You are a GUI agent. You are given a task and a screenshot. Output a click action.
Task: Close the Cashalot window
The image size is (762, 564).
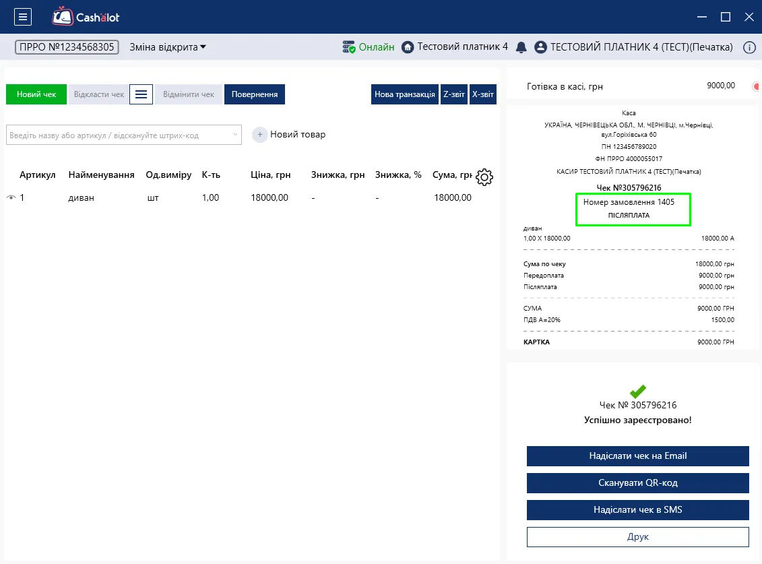749,17
